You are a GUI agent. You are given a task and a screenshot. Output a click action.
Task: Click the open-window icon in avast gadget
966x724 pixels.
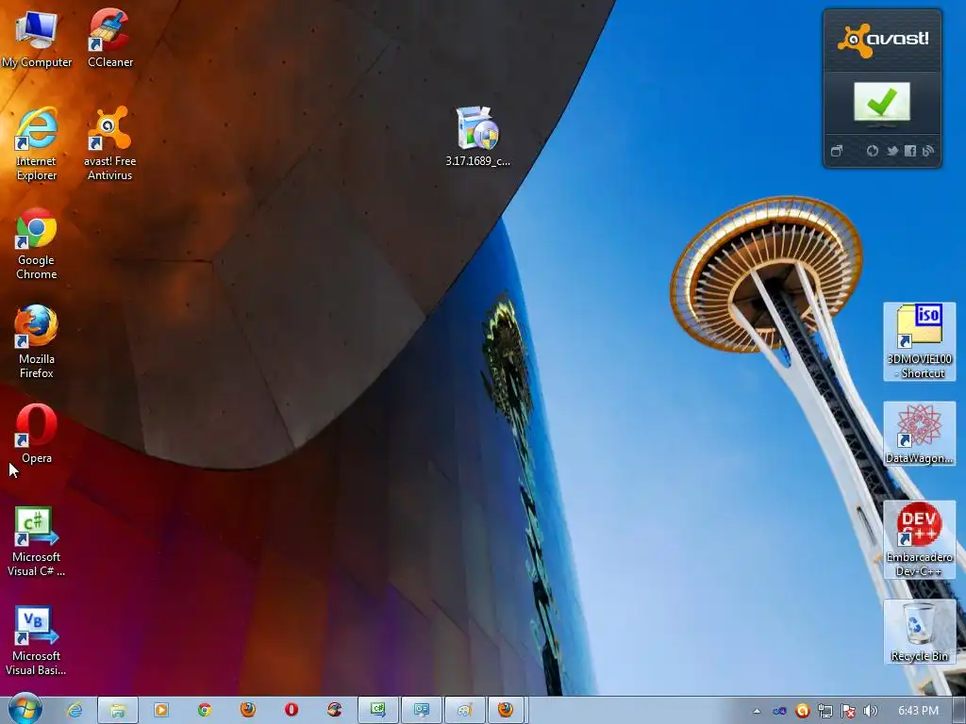coord(836,151)
